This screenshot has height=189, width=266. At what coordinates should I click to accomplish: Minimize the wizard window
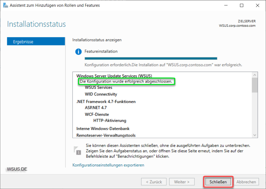pos(226,5)
